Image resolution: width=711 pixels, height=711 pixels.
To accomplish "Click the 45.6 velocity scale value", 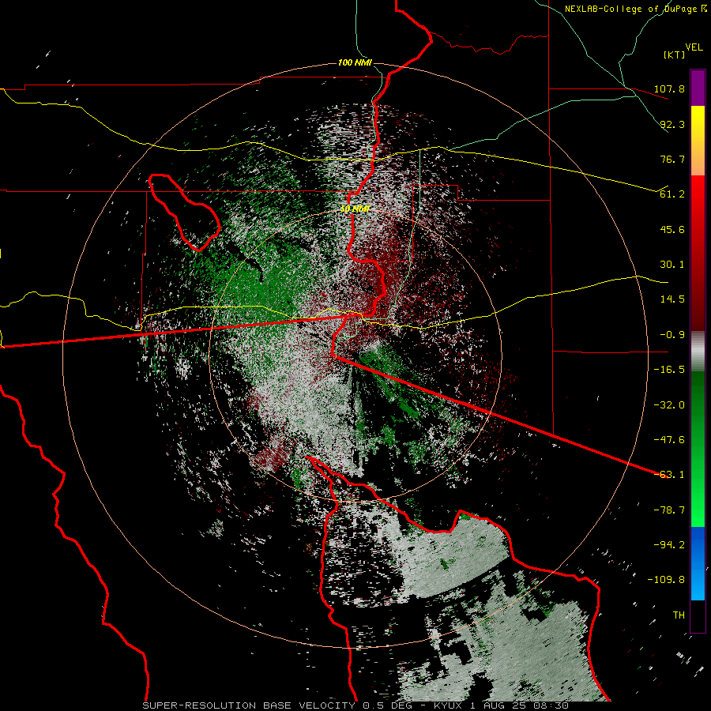I will click(672, 229).
